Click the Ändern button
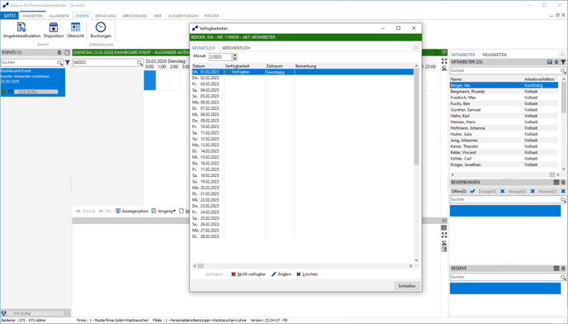The height and width of the screenshot is (324, 568). [x=281, y=274]
